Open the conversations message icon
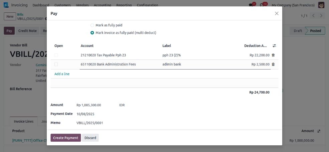 [251, 5]
